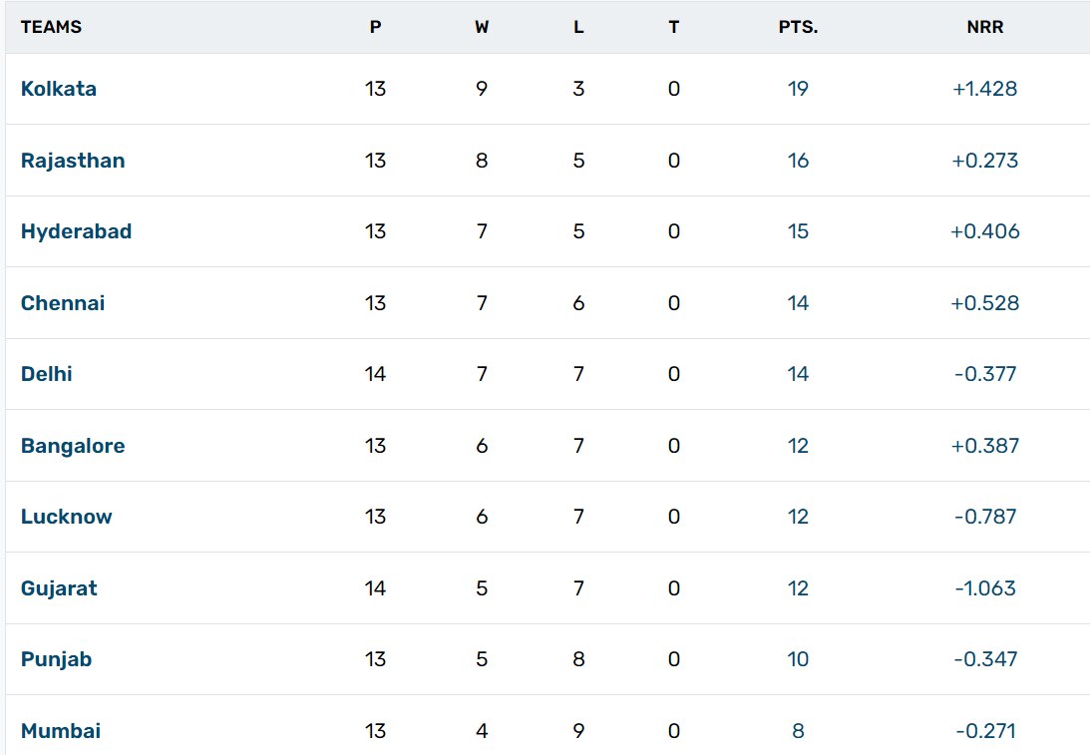Click the TEAMS column header
Viewport: 1090px width, 755px height.
[51, 27]
